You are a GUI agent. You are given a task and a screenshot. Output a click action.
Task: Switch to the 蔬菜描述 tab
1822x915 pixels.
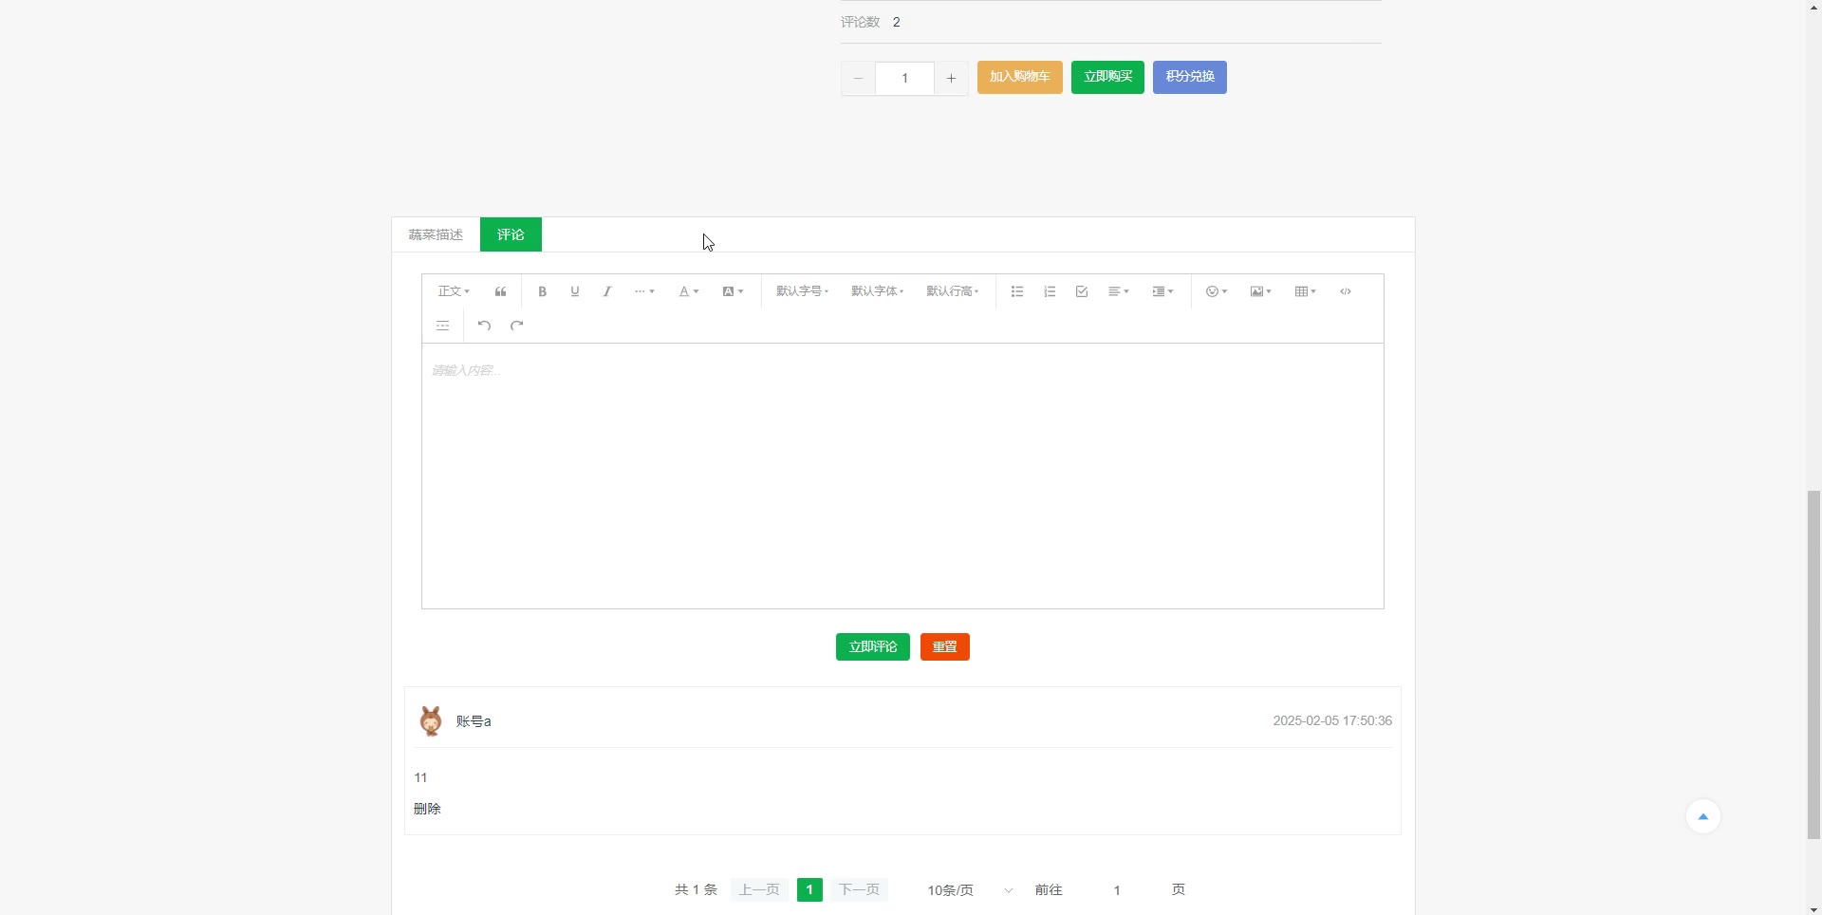point(436,234)
